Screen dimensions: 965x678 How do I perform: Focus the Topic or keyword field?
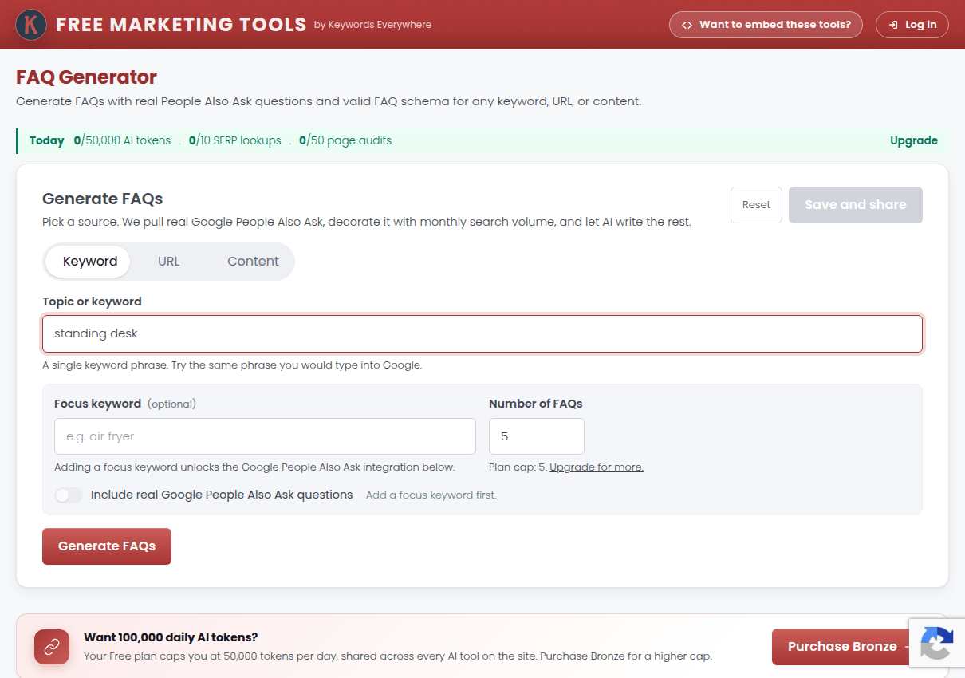click(482, 333)
